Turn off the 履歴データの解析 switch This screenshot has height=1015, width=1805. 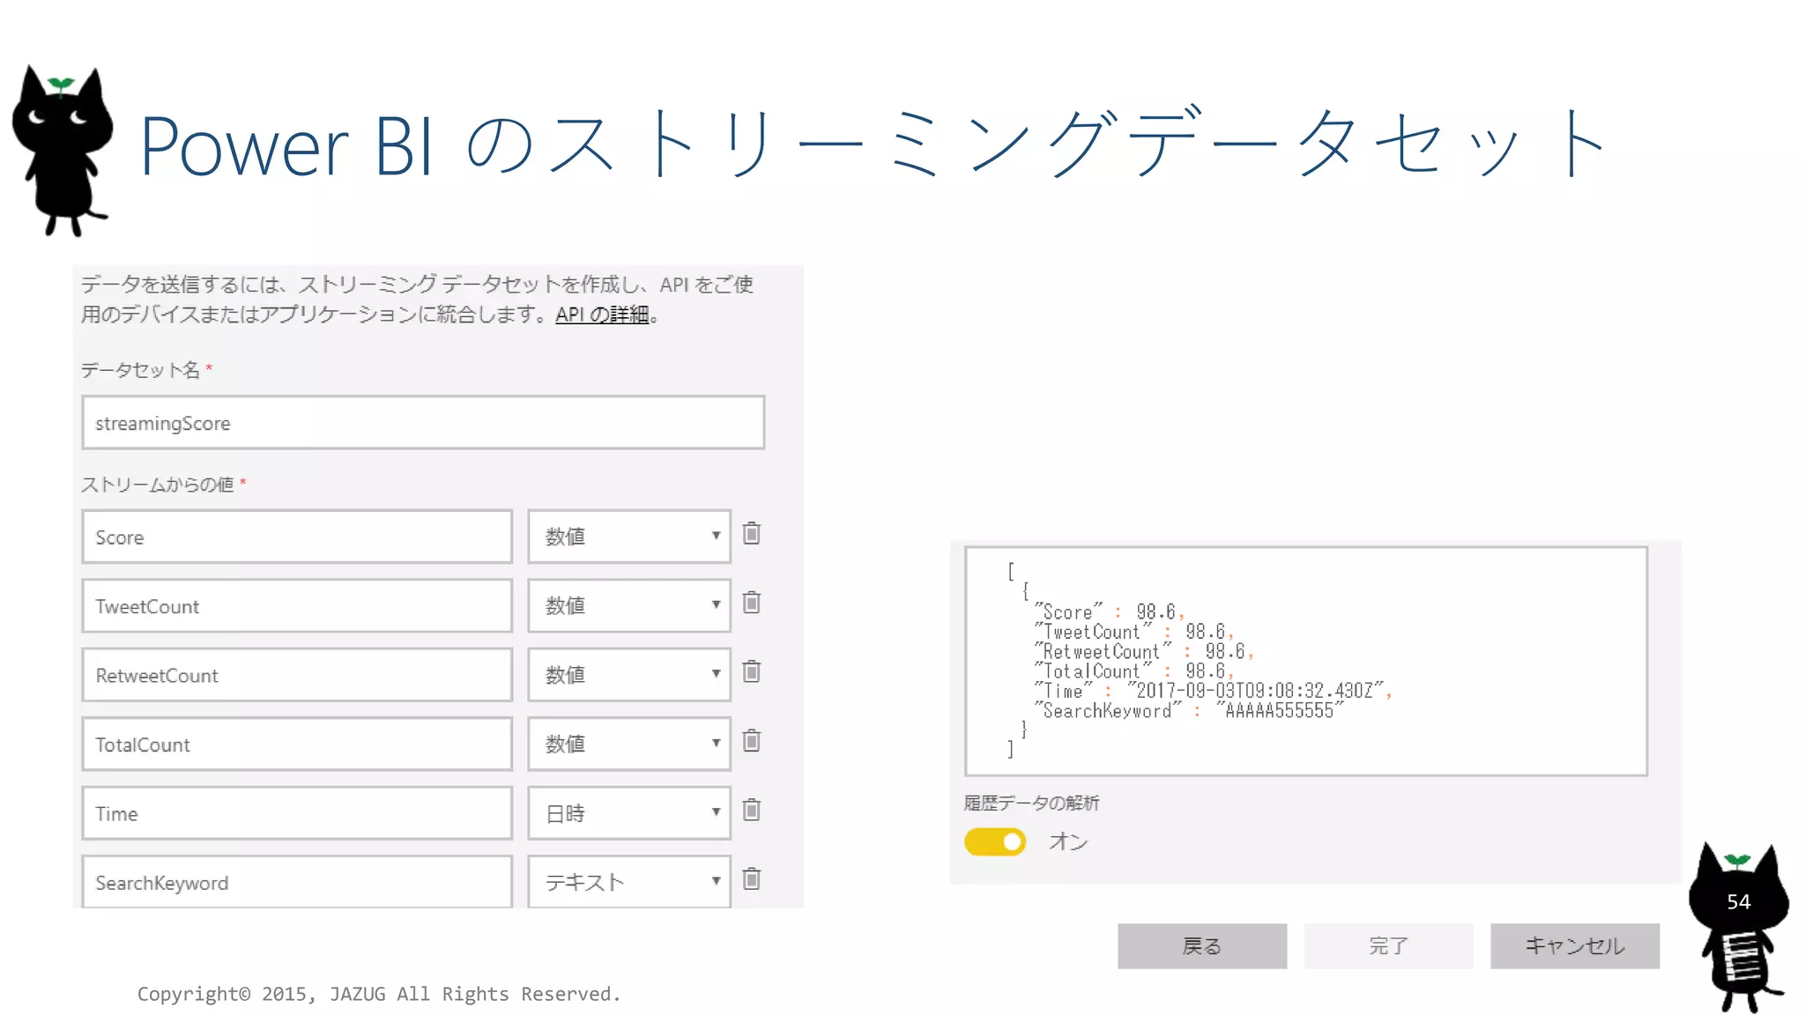[995, 841]
